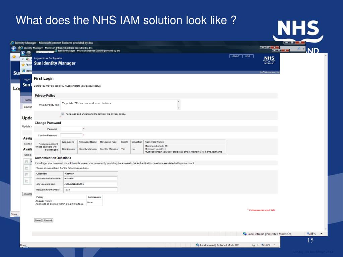Tick the second checkbox in the middle window list

coord(26,168)
